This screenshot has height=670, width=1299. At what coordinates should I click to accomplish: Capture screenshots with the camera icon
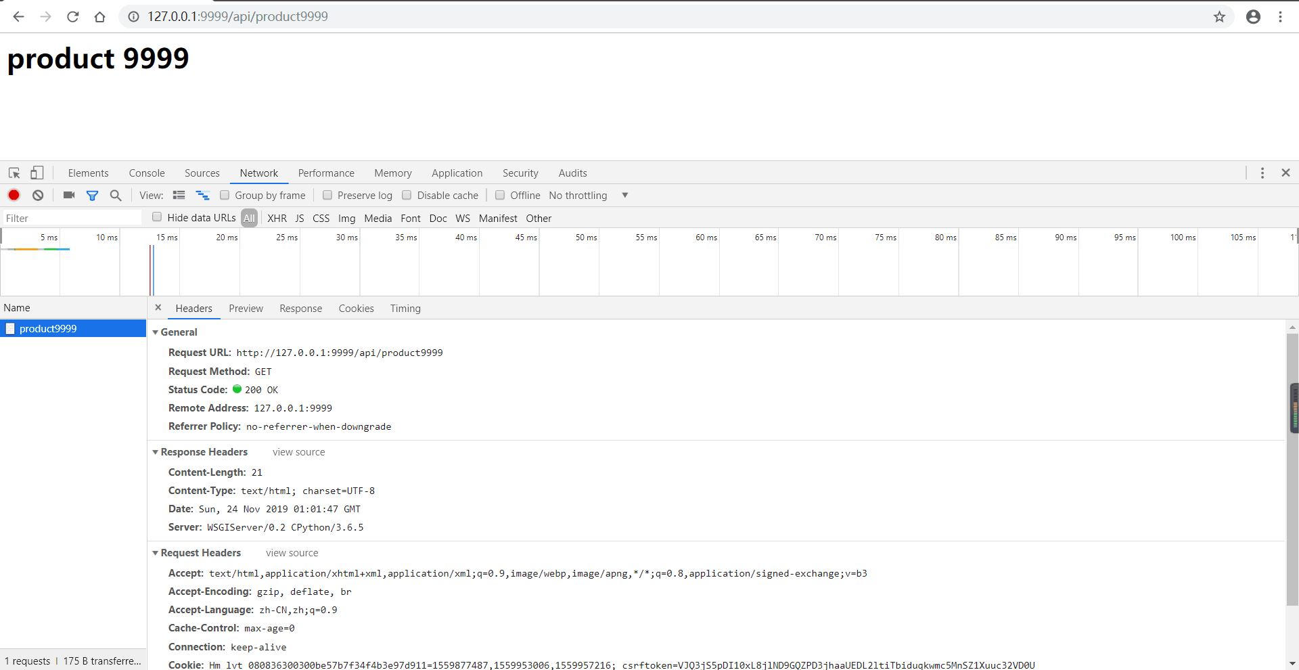pyautogui.click(x=68, y=195)
